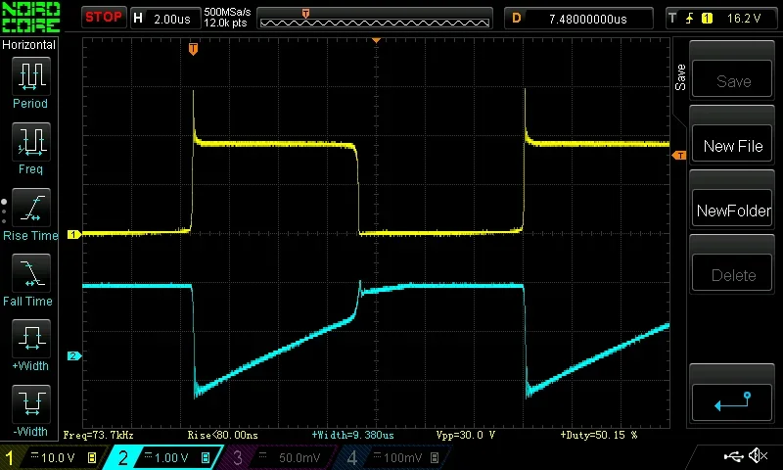Click the STOP run status button

point(104,17)
